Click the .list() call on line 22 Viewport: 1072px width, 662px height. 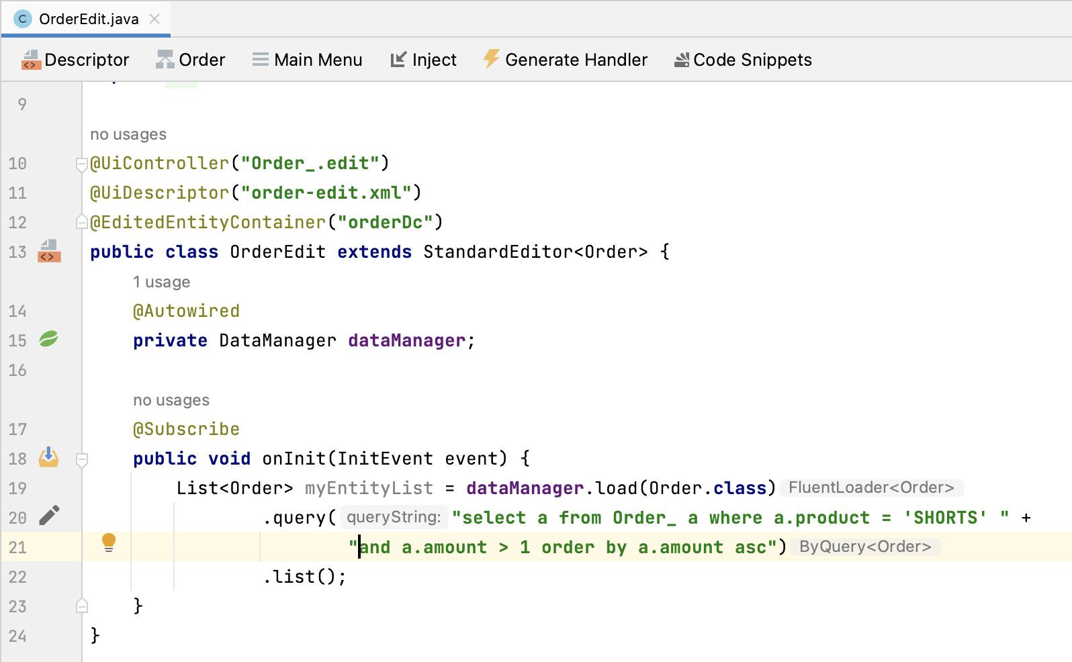(304, 577)
